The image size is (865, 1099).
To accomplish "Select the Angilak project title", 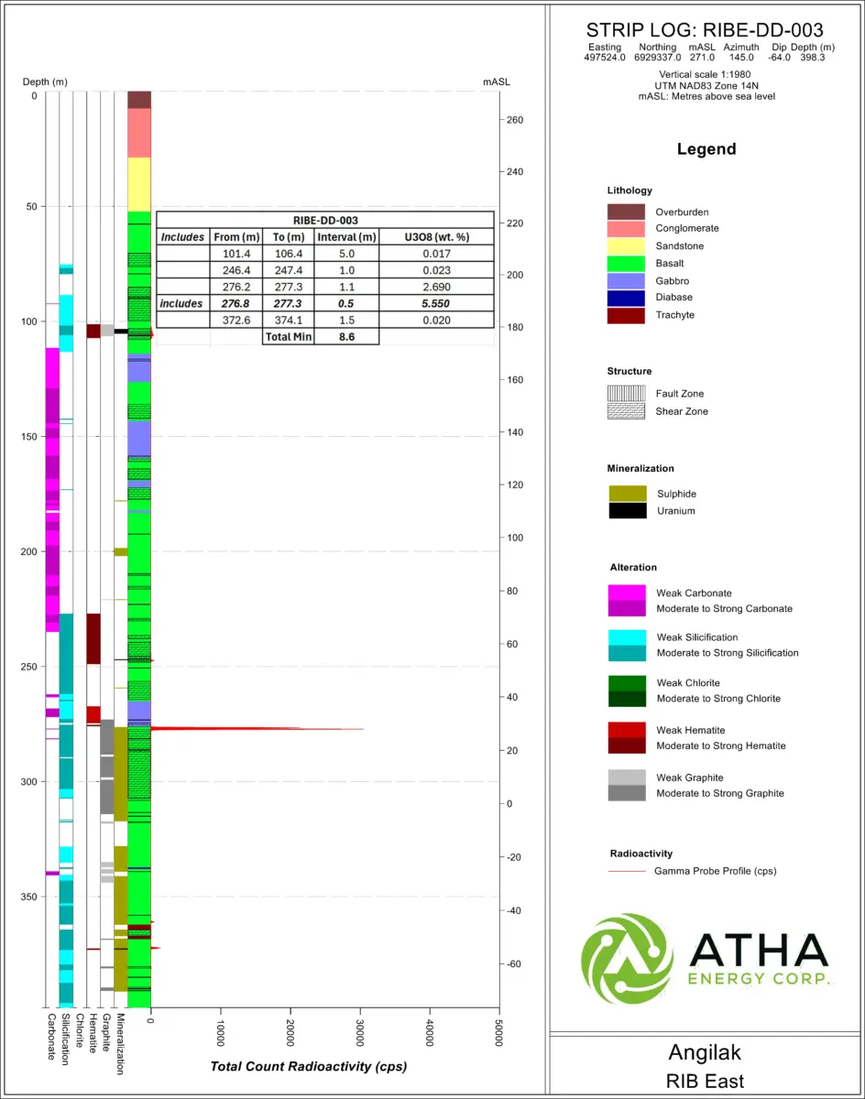I will [705, 1052].
